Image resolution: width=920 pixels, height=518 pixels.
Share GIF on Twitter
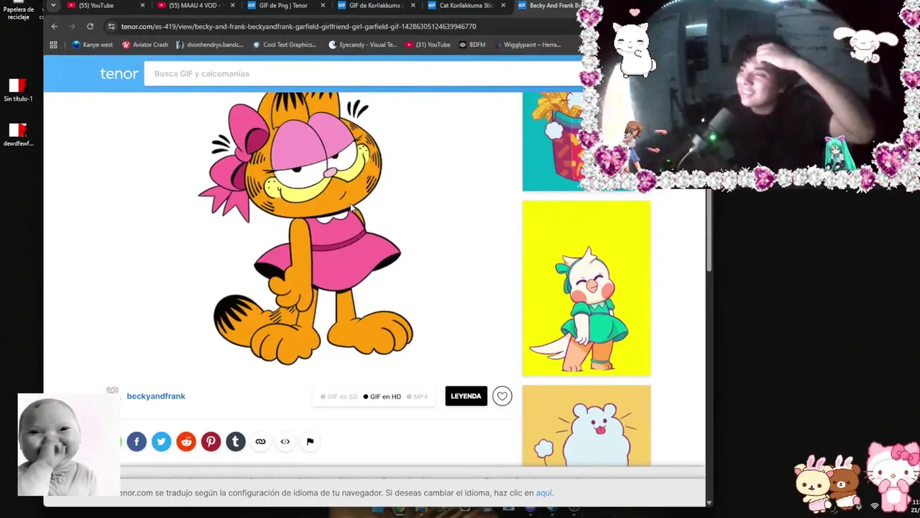pyautogui.click(x=162, y=442)
